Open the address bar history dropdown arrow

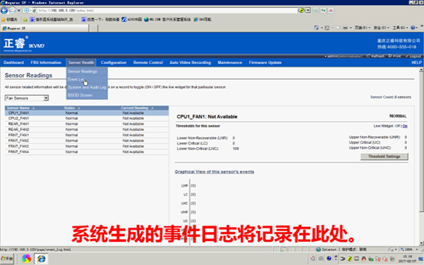[x=308, y=11]
